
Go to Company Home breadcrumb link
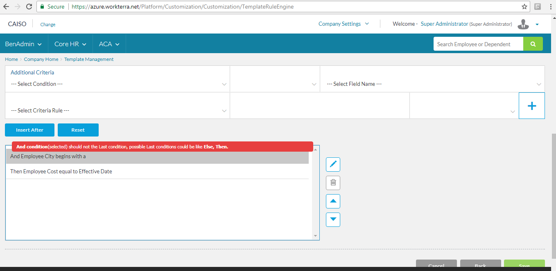pos(41,59)
